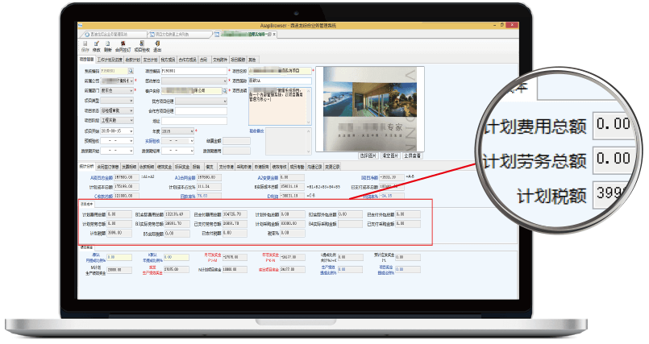Click the search icon beside the system number field
649x344 pixels.
pos(131,72)
